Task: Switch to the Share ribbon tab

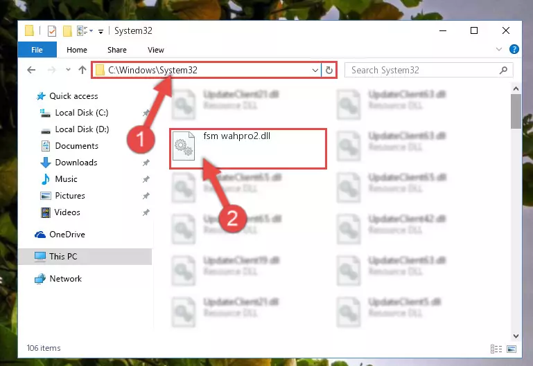Action: coord(117,50)
